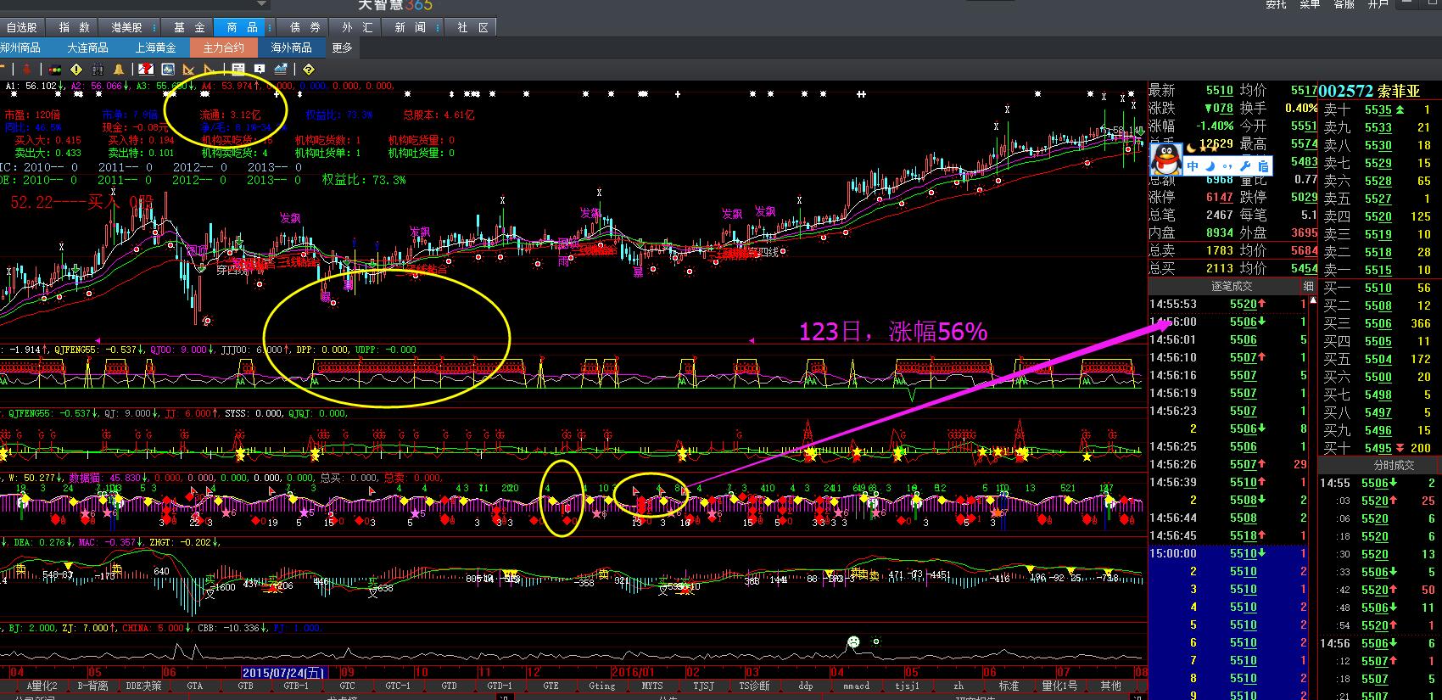Select the B-背离 indicator tab
The image size is (1442, 700).
tap(92, 686)
